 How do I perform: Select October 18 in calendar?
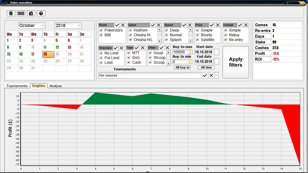coord(48,54)
